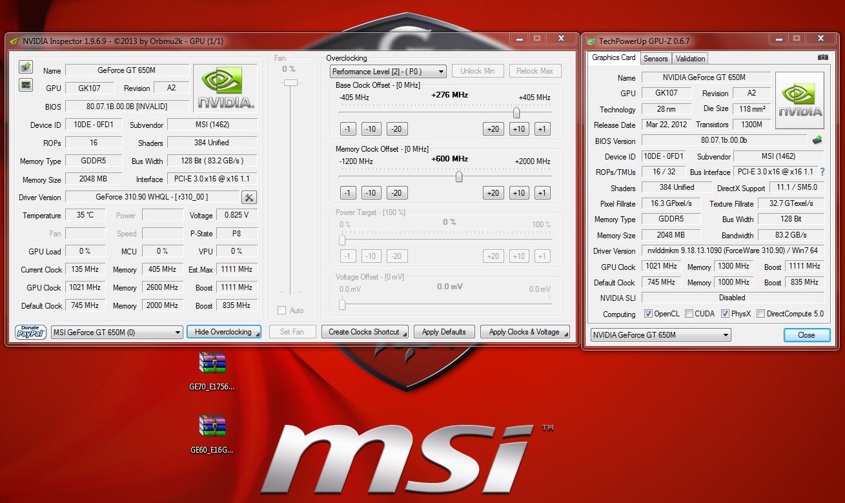Click the Base Clock Offset slider handle
845x503 pixels.
coord(516,112)
